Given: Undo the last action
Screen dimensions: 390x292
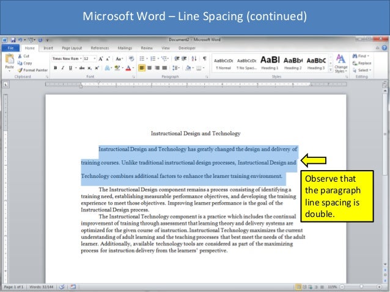Looking at the screenshot, I should pos(20,40).
